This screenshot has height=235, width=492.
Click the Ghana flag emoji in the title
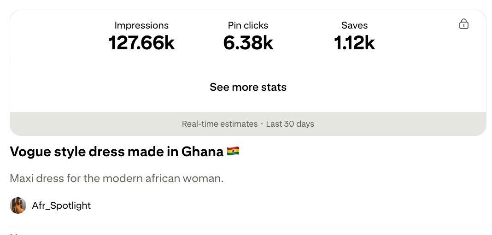233,151
